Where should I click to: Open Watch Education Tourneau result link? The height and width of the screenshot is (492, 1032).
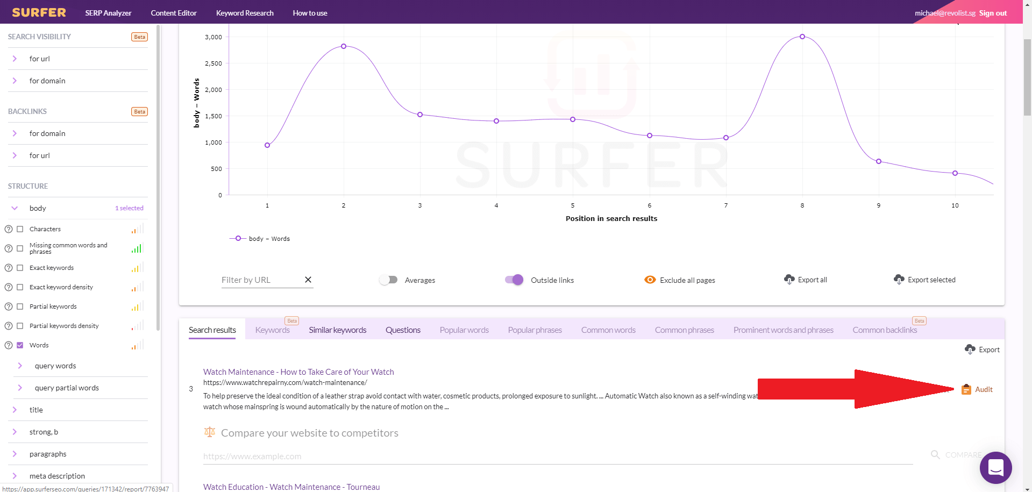pos(291,487)
